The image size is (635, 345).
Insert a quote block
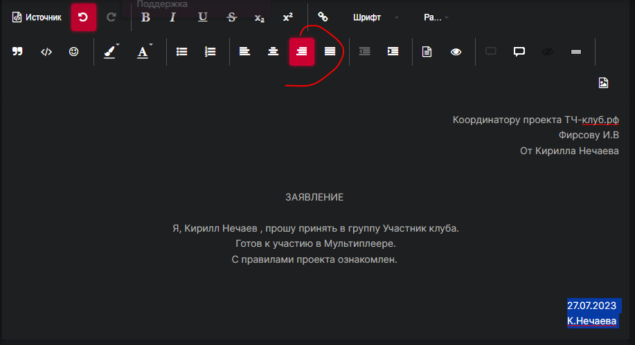click(x=17, y=52)
